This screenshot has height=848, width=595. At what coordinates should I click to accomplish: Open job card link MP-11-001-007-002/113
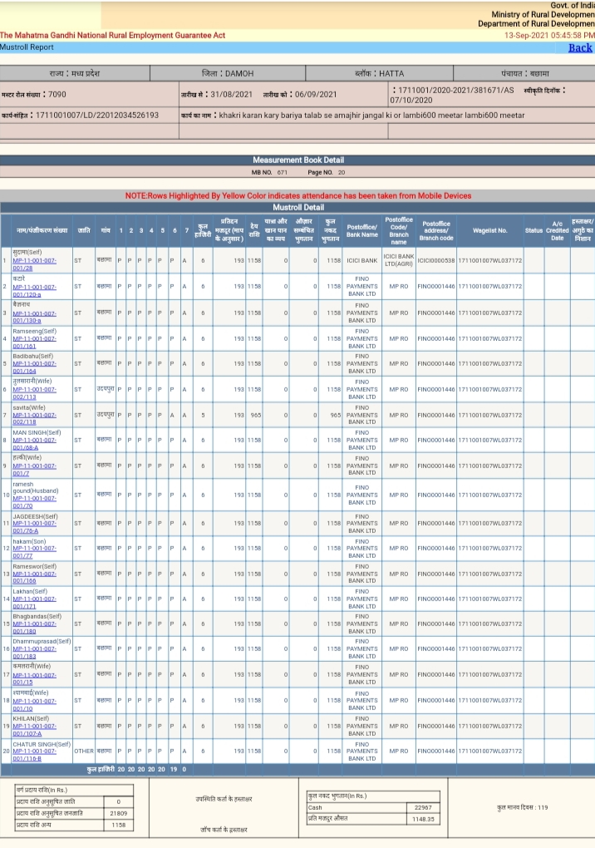click(34, 393)
